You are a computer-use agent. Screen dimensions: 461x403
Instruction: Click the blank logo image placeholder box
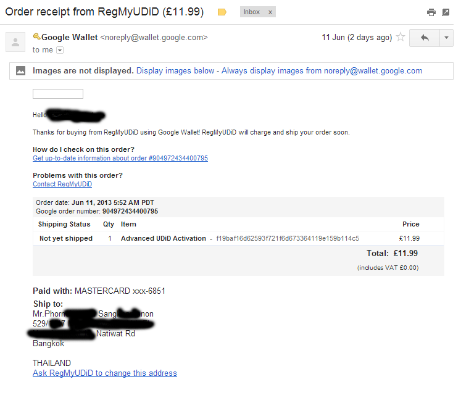click(58, 94)
